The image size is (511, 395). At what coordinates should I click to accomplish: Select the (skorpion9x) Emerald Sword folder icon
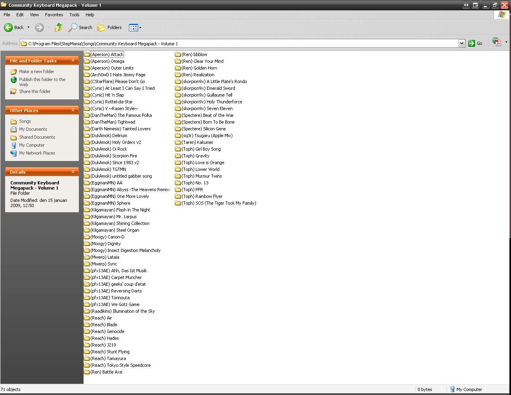[178, 88]
